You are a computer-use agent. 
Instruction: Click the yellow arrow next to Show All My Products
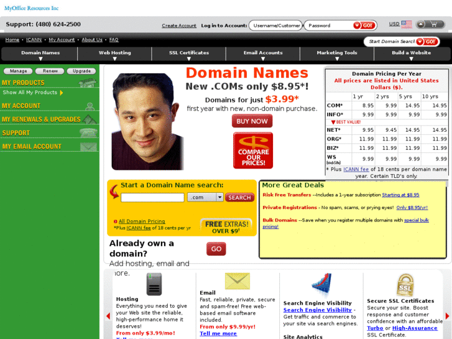tap(61, 93)
